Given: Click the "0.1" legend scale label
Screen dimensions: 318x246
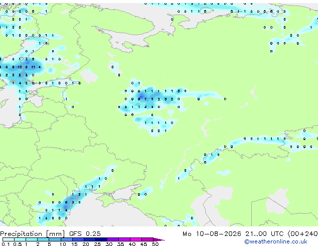Looking at the screenshot, I should tap(6, 244).
